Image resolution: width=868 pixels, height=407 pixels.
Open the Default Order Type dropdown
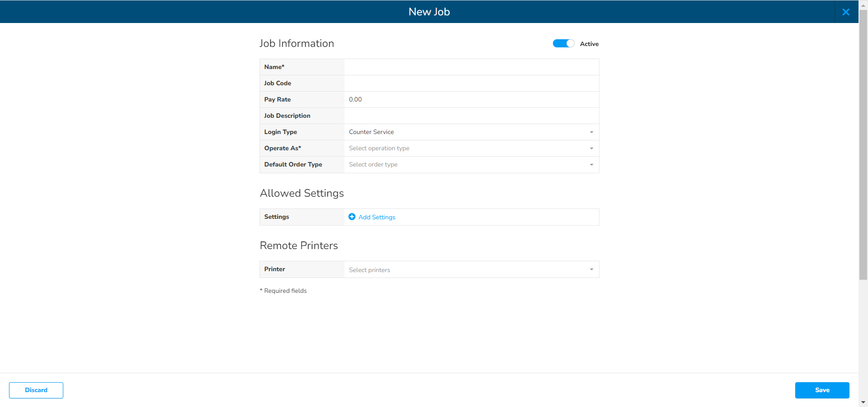[470, 165]
